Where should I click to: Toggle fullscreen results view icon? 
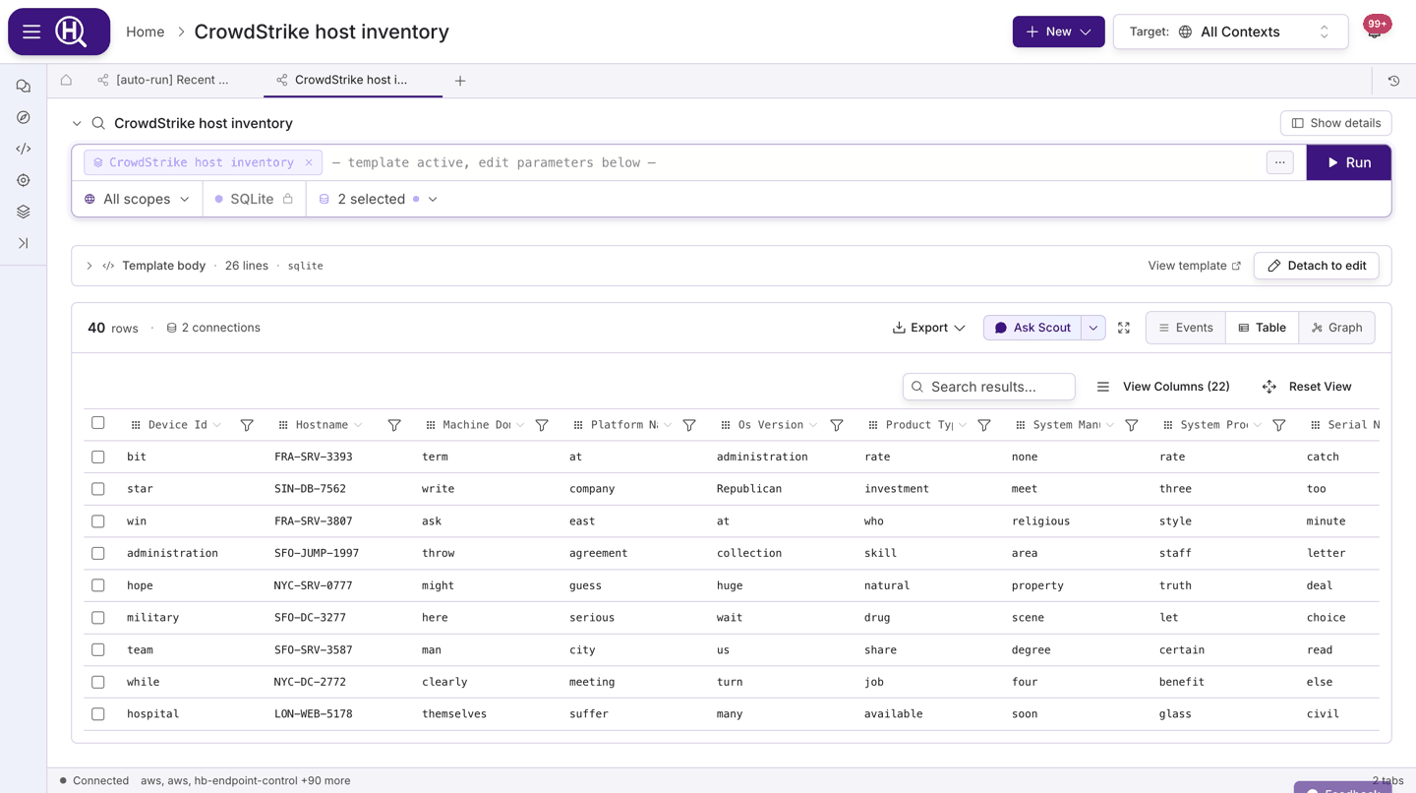click(1124, 328)
